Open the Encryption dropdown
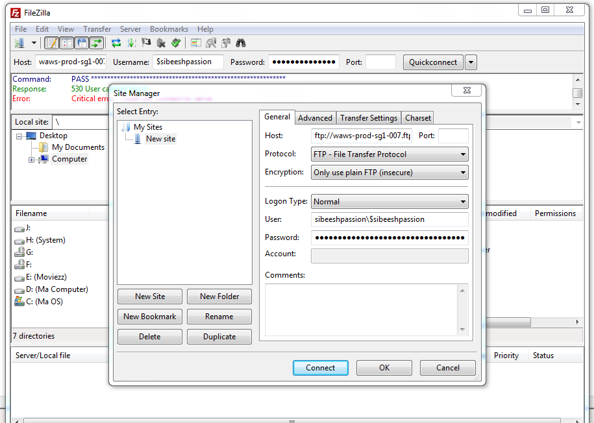The image size is (594, 423). tap(390, 173)
